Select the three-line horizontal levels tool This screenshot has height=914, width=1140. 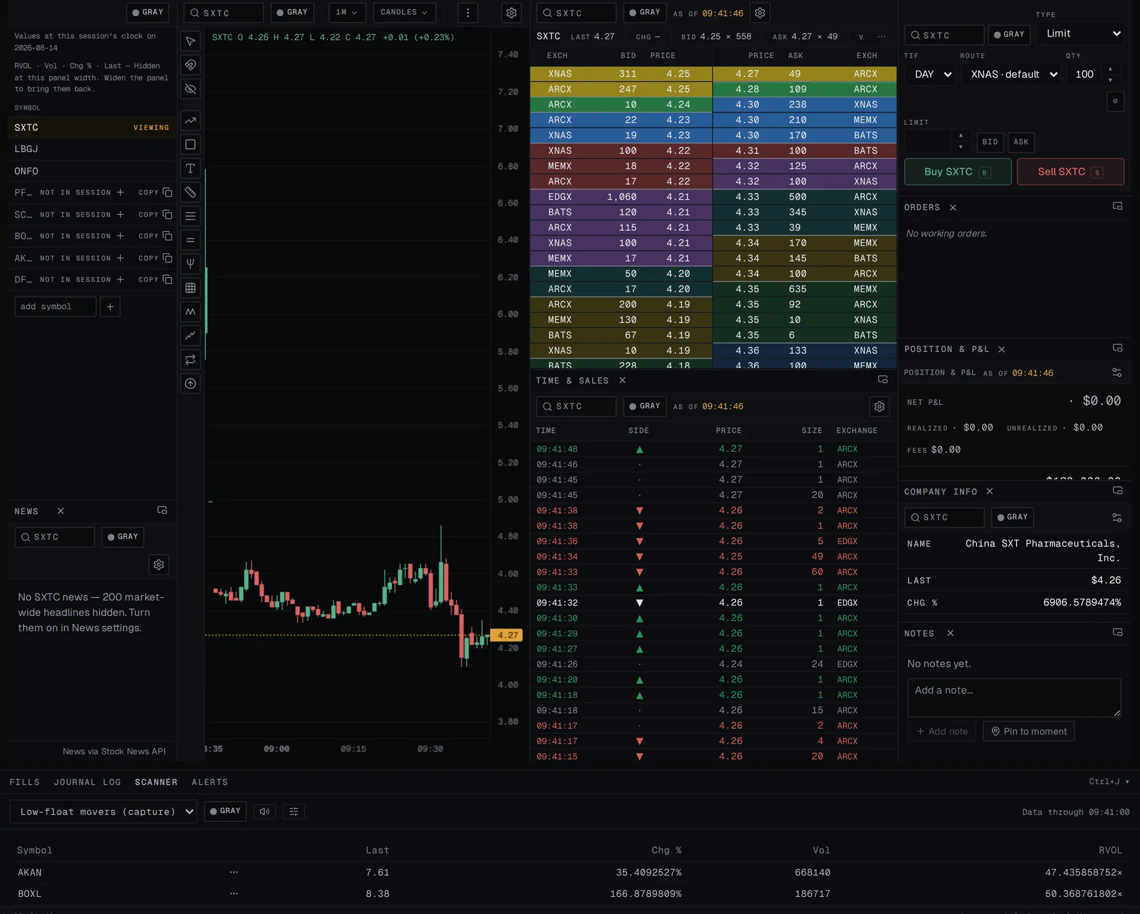tap(190, 216)
